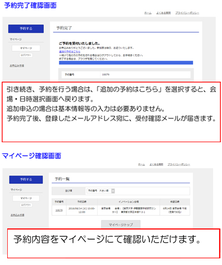Image resolution: width=222 pixels, height=265 pixels.
Task: Open マイページ button in the upper sidebar
Action: pos(26,48)
